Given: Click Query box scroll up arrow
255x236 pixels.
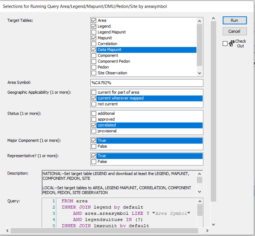Looking at the screenshot, I should click(x=200, y=201).
